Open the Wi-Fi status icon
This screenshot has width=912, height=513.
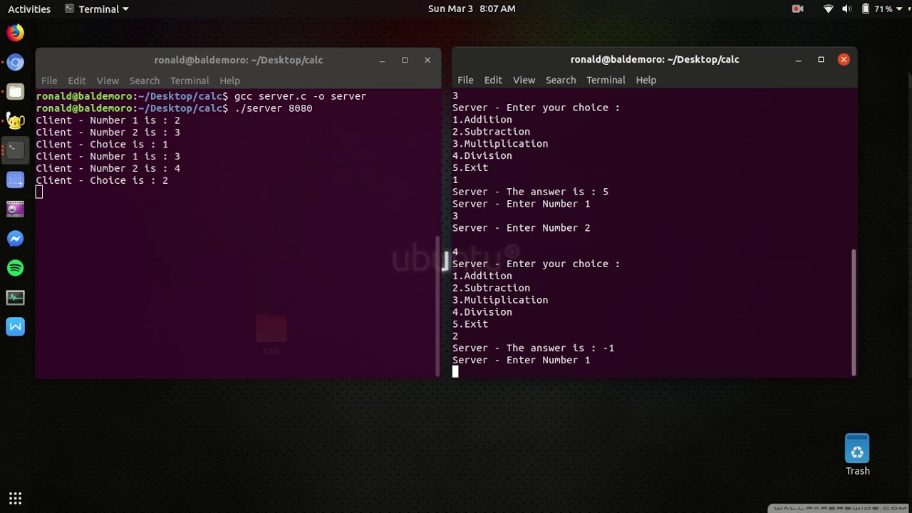click(828, 9)
